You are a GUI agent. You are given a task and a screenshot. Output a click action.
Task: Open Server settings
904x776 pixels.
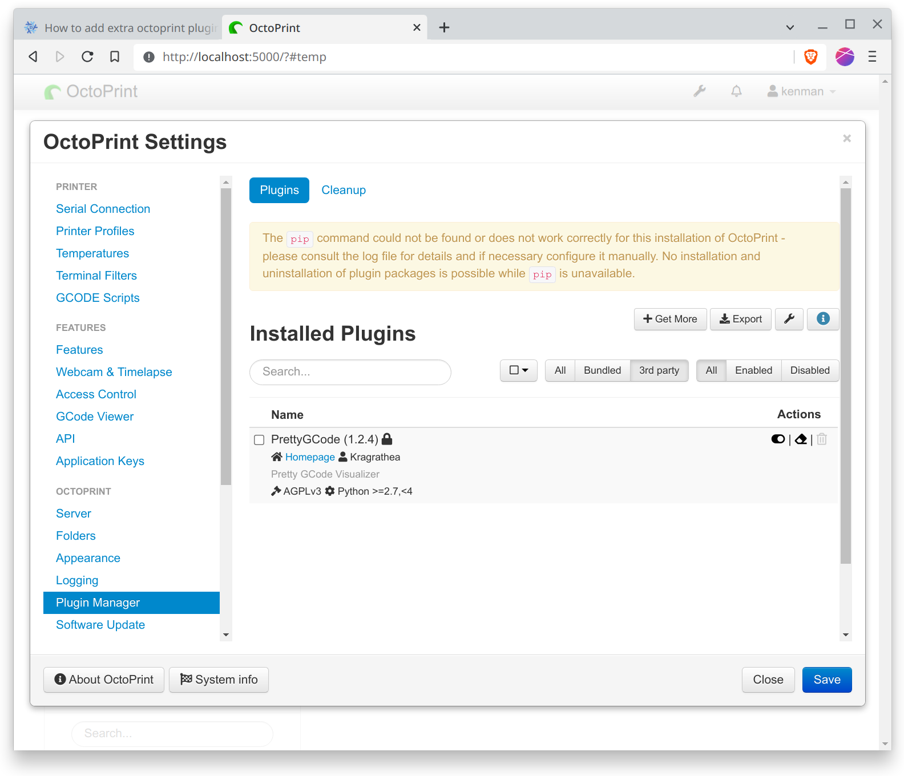tap(73, 514)
